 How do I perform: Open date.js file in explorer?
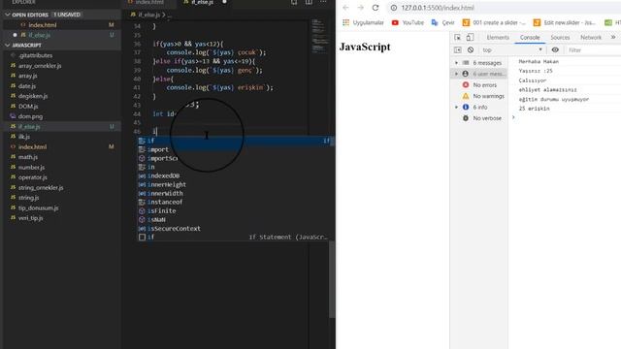tap(27, 86)
